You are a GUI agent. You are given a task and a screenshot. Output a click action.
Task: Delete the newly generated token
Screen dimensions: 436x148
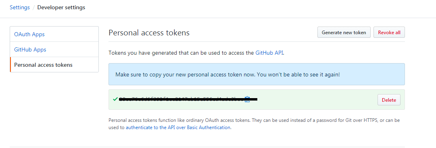point(389,100)
